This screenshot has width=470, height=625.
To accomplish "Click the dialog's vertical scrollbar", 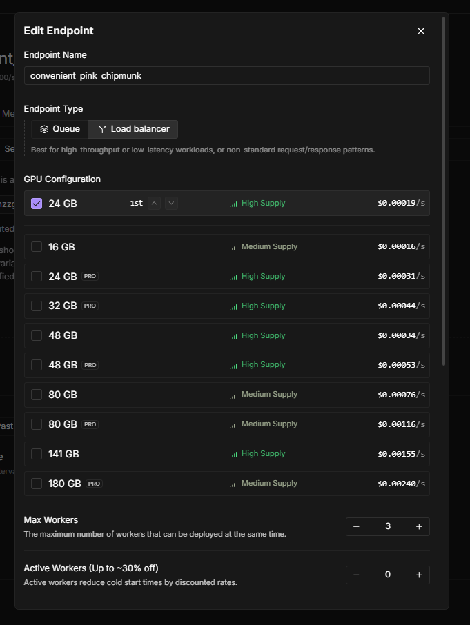I will tap(444, 193).
